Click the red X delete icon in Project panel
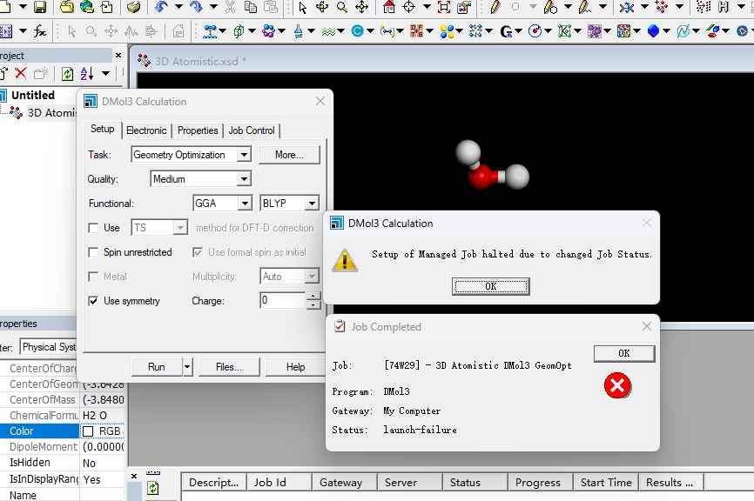754x501 pixels. coord(21,74)
